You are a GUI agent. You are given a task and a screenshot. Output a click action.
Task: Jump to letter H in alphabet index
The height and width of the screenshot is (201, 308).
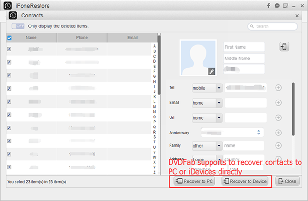point(154,81)
